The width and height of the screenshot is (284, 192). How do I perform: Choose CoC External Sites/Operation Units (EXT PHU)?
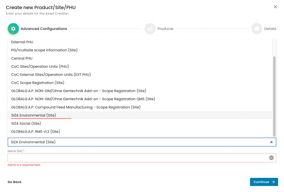coord(51,75)
